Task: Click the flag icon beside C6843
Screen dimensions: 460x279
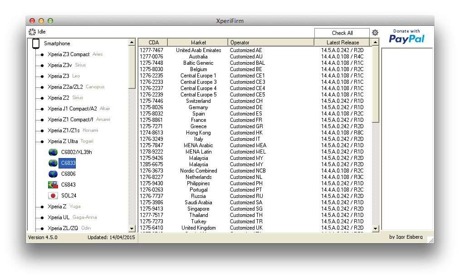Action: (53, 185)
